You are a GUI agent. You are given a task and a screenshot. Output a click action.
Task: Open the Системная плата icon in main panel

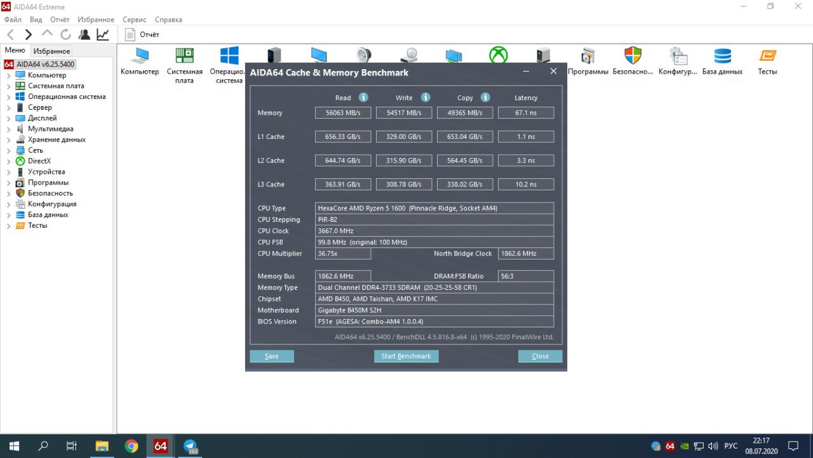(x=185, y=65)
